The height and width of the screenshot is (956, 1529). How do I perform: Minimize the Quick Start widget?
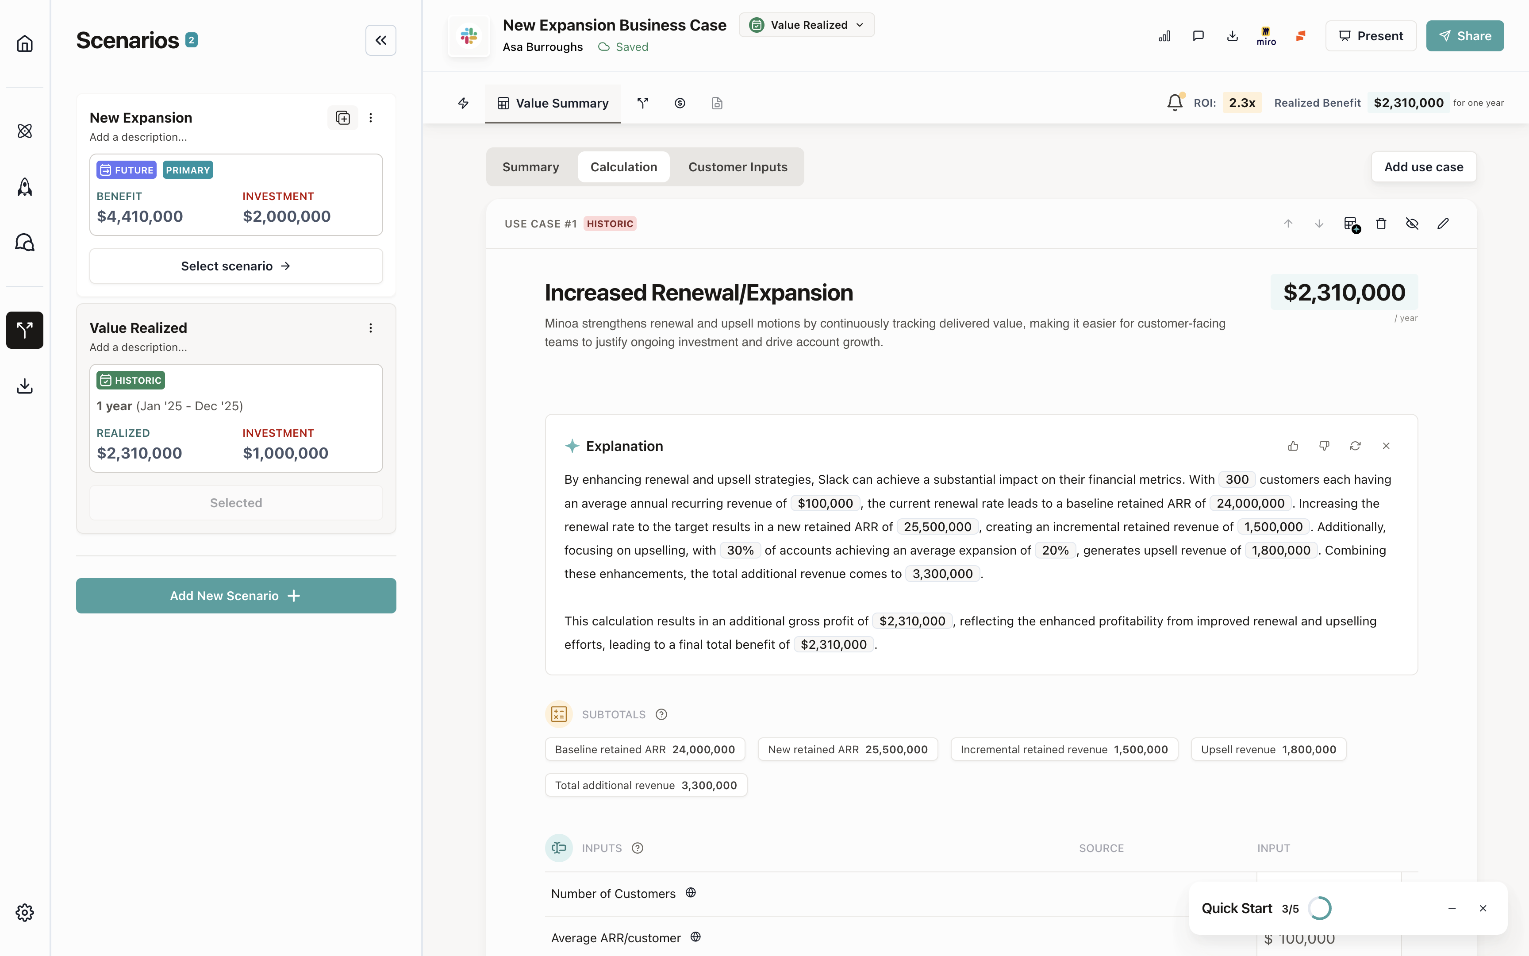[x=1452, y=908]
